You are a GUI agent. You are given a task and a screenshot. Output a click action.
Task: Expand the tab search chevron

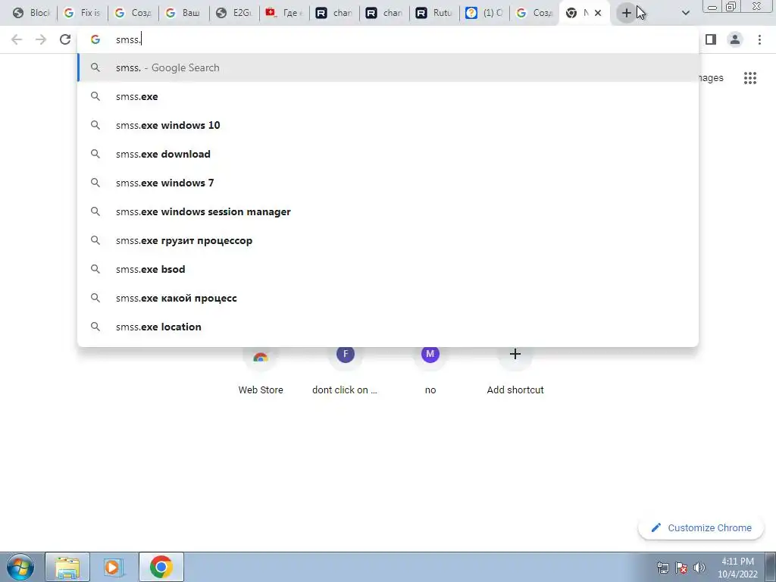click(x=685, y=13)
